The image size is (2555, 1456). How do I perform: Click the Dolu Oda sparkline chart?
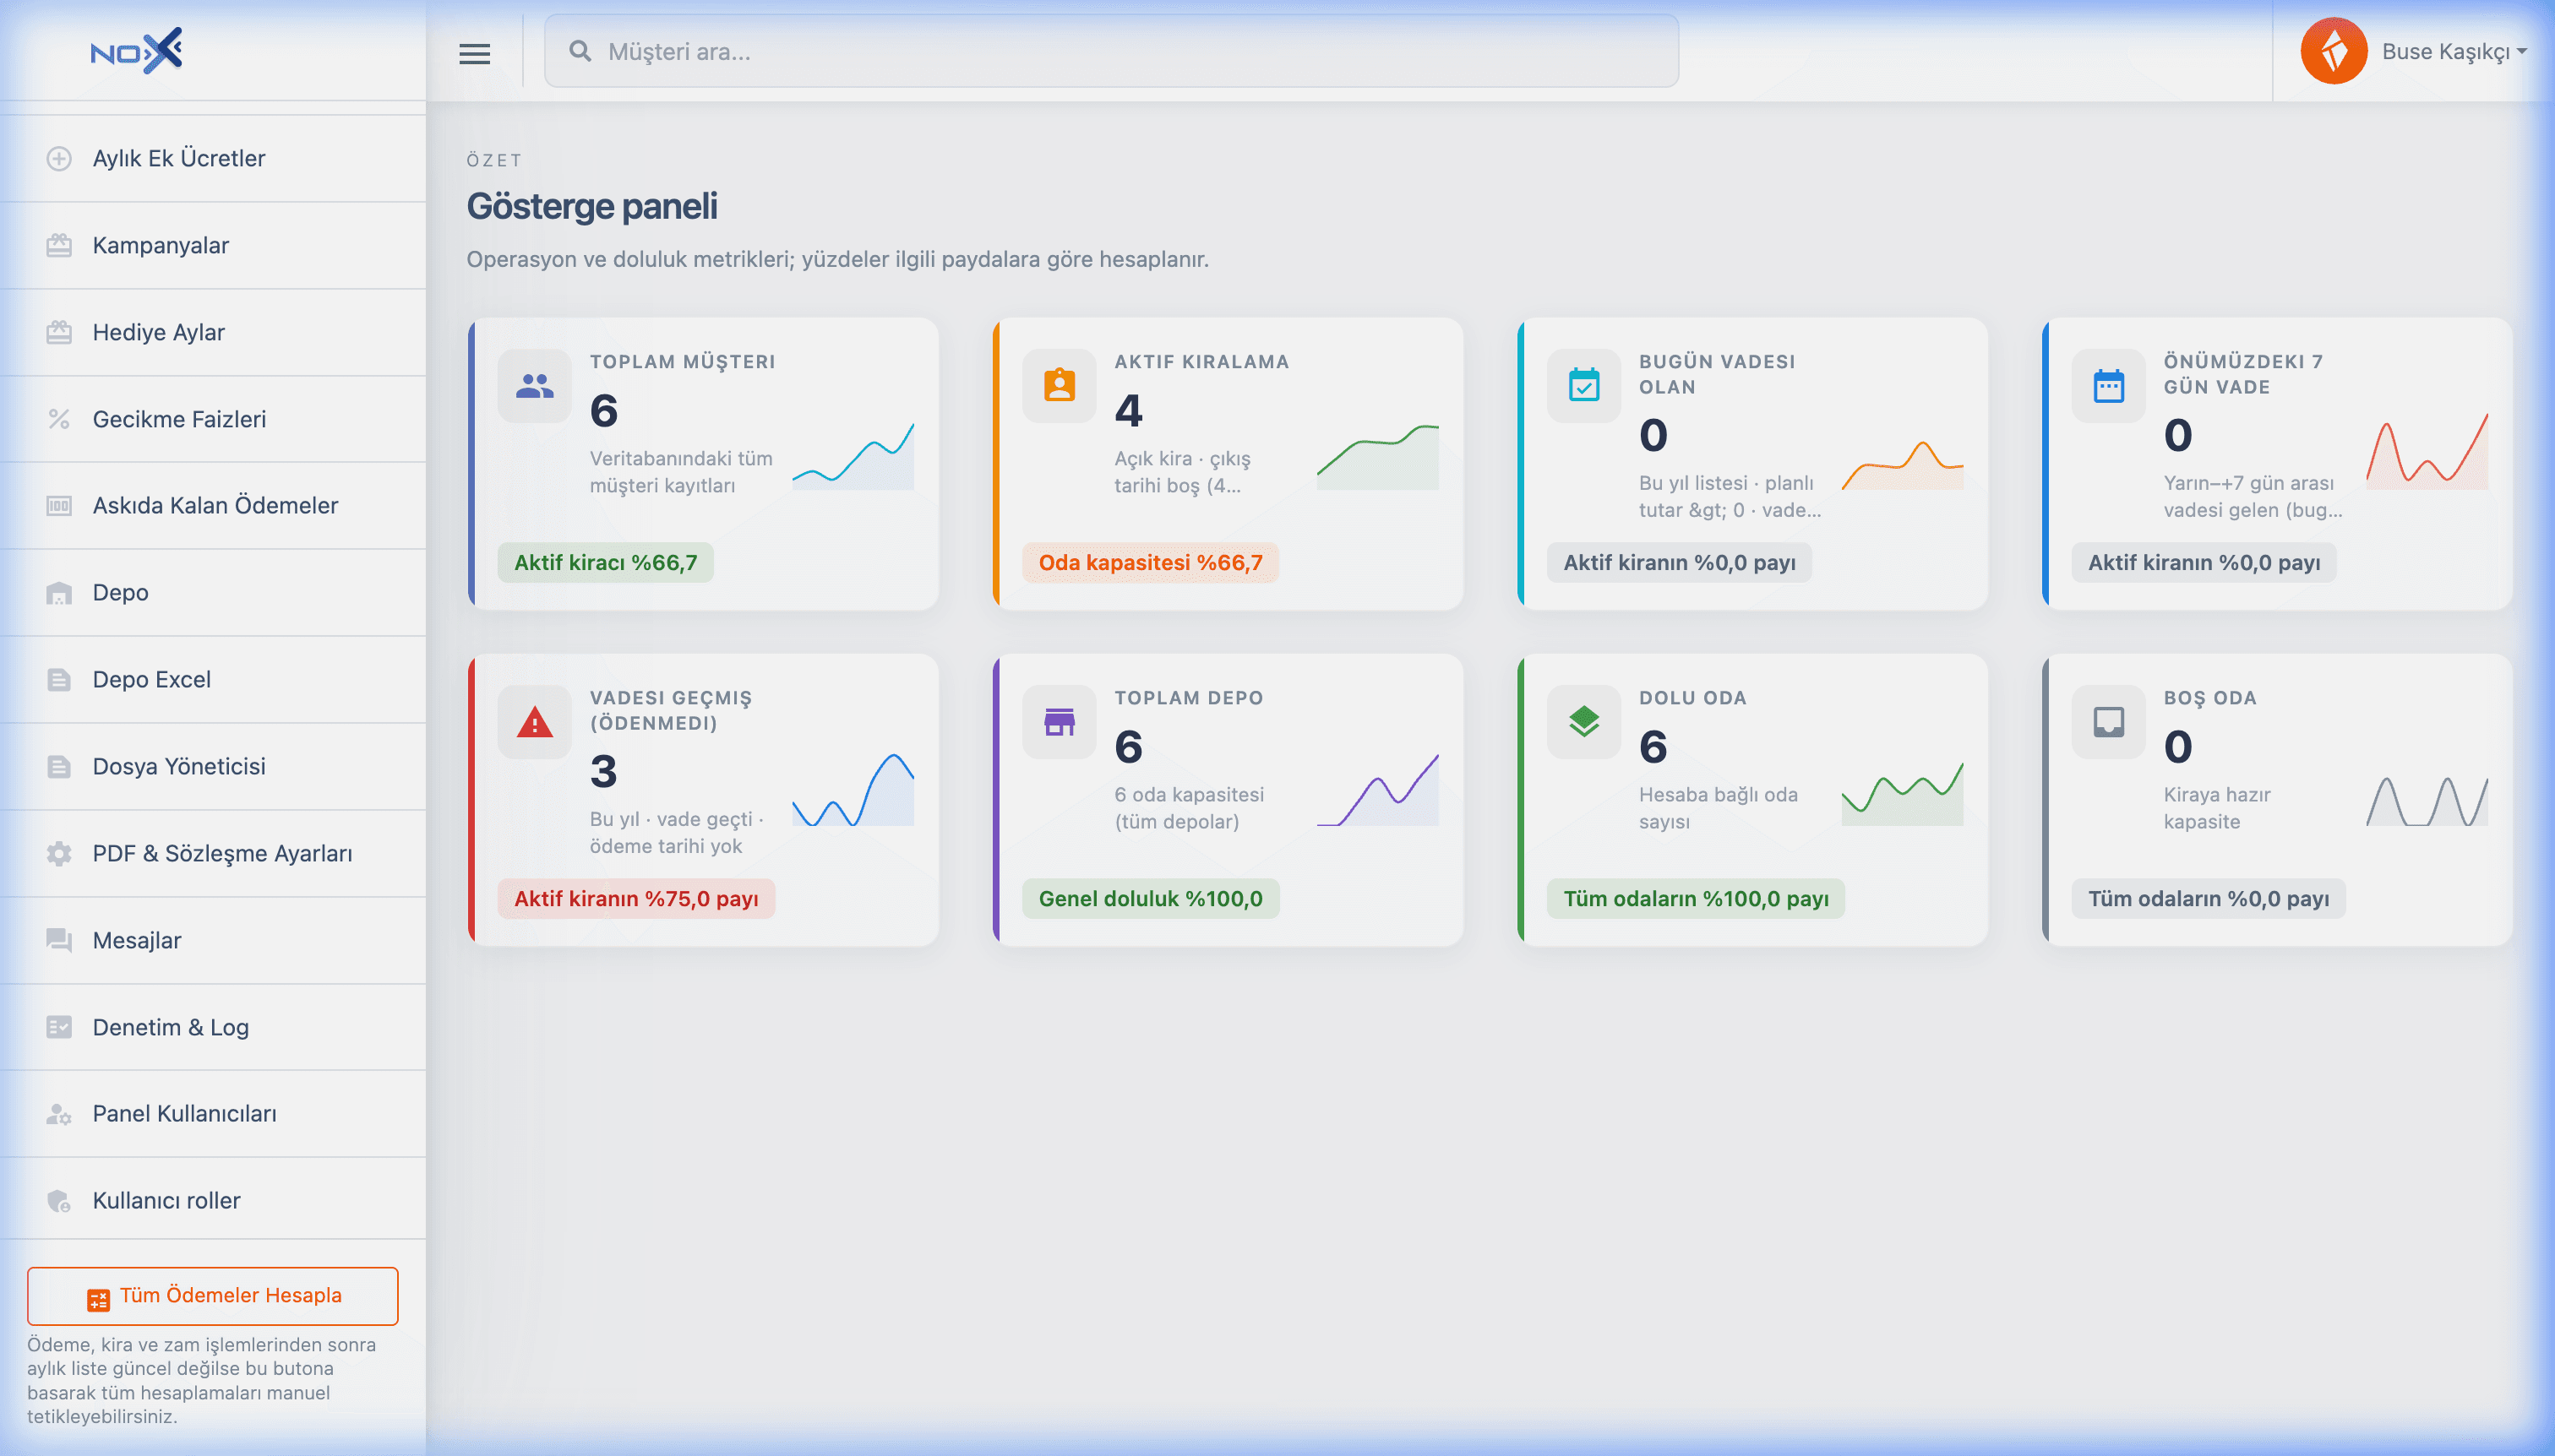pos(1902,794)
